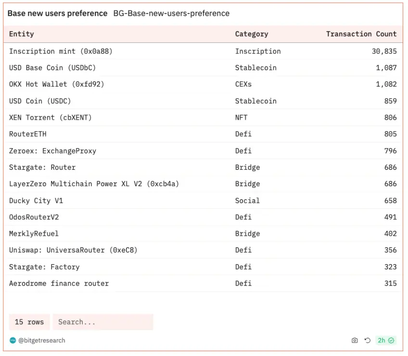Sort by the Entity column header
Viewport: 408px width, 356px height.
click(x=22, y=34)
